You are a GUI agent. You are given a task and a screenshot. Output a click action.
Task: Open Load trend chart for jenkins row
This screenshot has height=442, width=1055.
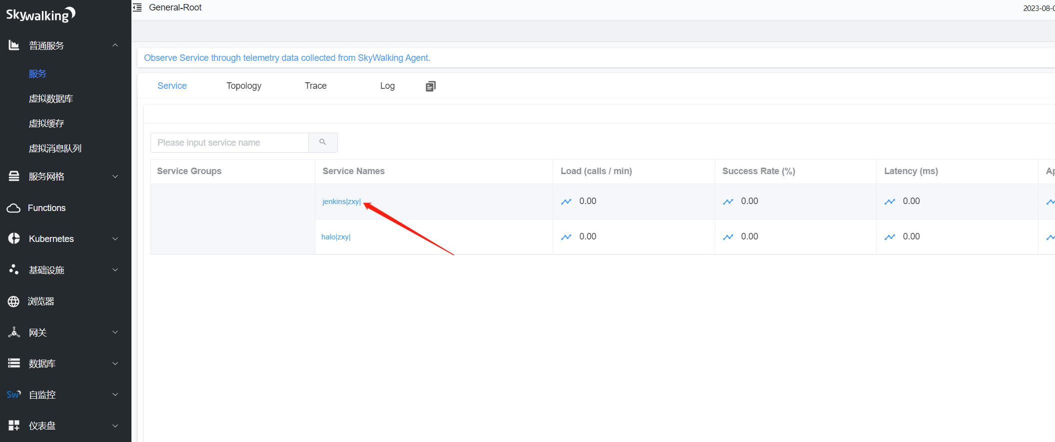(566, 202)
